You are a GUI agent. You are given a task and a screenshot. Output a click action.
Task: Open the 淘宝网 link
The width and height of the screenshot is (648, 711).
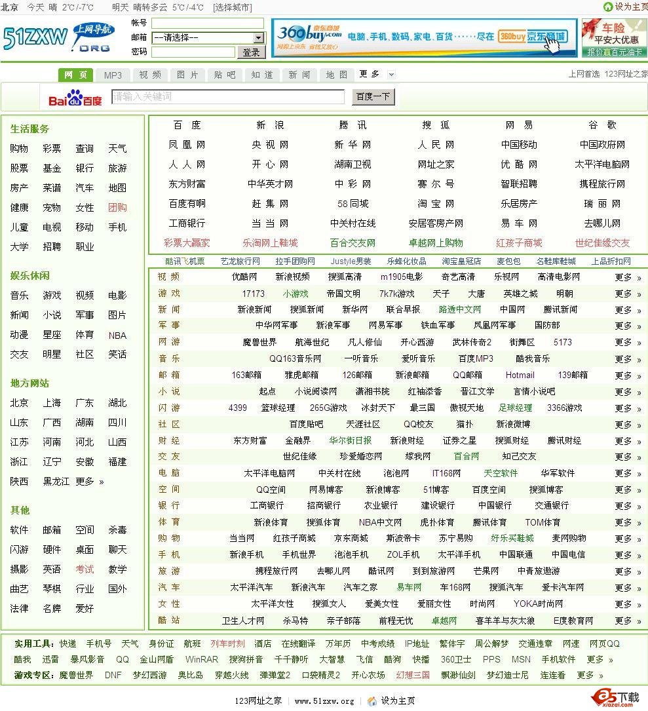click(436, 204)
